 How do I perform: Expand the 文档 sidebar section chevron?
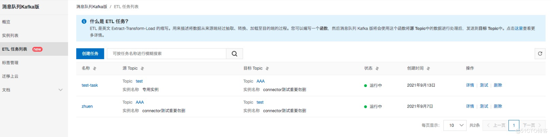tap(61, 90)
